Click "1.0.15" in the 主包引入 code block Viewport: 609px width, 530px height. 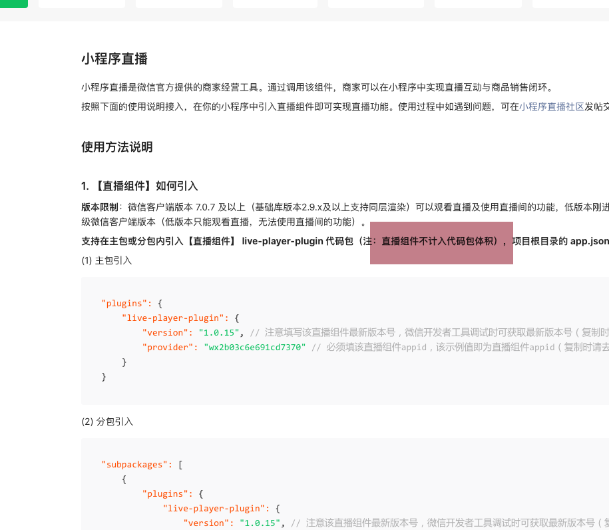tap(219, 333)
